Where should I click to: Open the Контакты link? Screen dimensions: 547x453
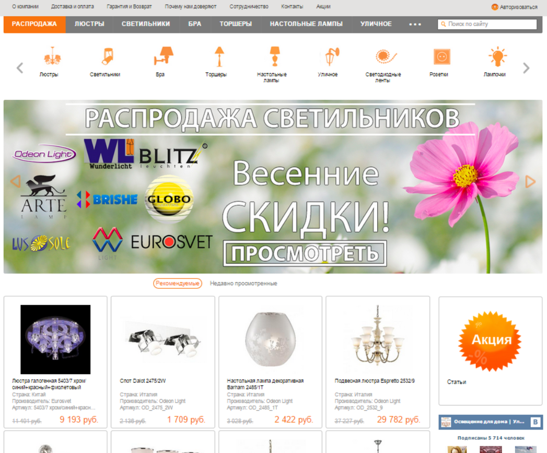292,7
